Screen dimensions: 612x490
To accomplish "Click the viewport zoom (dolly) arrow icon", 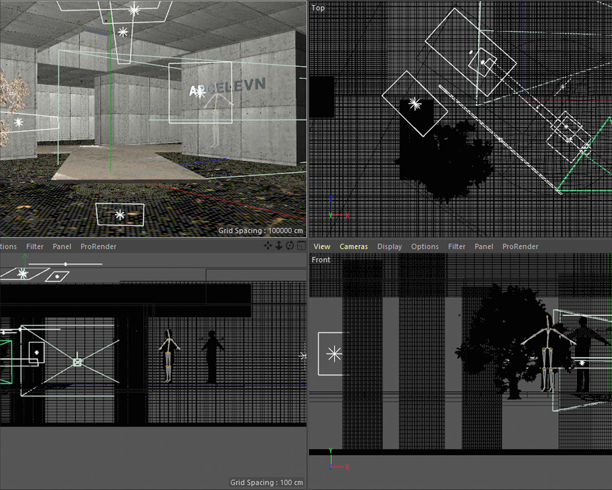I will pos(279,245).
